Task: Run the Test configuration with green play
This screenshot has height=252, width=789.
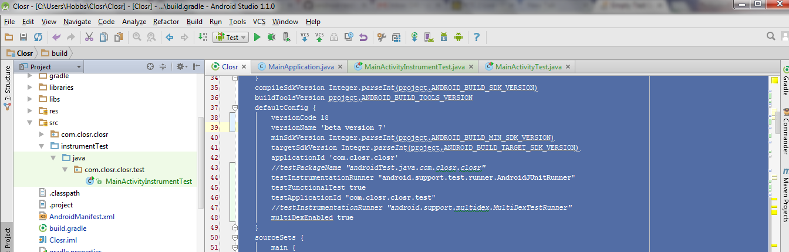Action: pos(257,37)
